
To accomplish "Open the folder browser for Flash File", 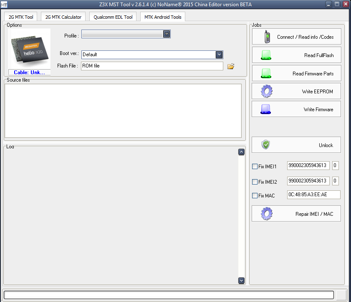I will coord(230,66).
